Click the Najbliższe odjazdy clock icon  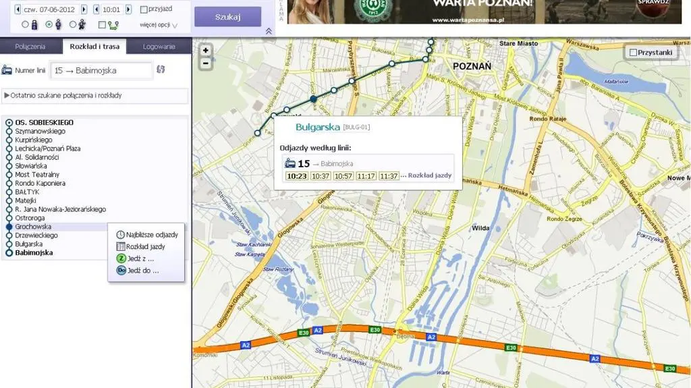tap(120, 235)
